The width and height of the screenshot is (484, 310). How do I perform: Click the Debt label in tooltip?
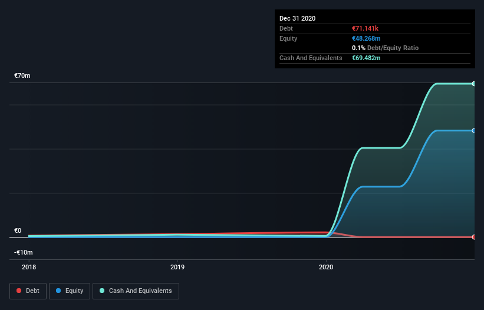point(286,28)
